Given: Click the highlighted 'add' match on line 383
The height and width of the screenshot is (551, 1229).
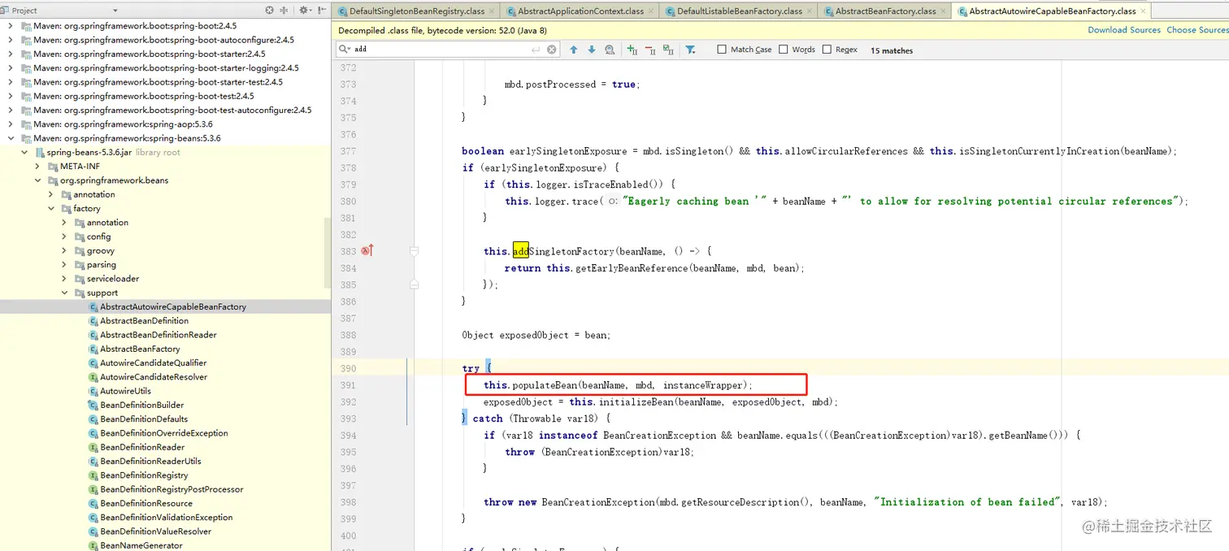Looking at the screenshot, I should pyautogui.click(x=521, y=251).
